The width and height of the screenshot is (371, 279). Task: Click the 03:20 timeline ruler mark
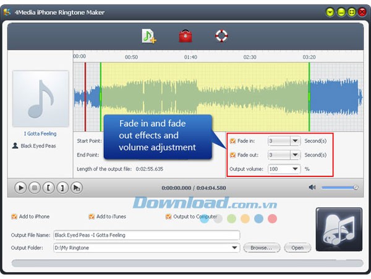coord(309,57)
